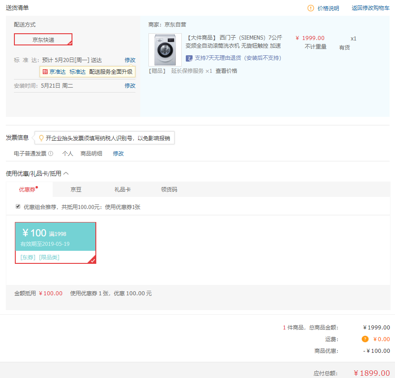Click the 商家：京东自营 label
This screenshot has height=378, width=395.
[x=167, y=25]
